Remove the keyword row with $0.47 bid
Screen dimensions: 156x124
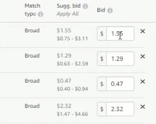[x=143, y=81]
